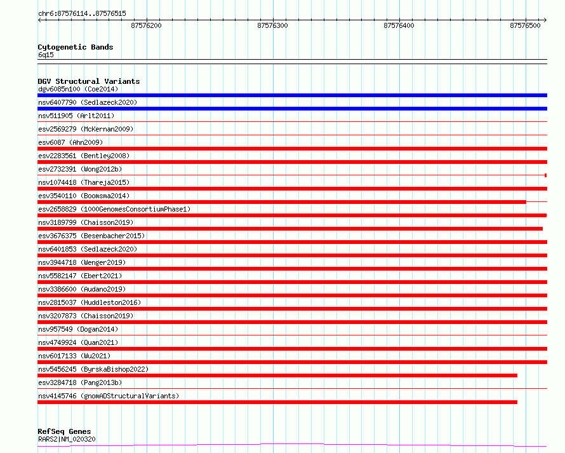Click ruler tick label 87576300

273,25
